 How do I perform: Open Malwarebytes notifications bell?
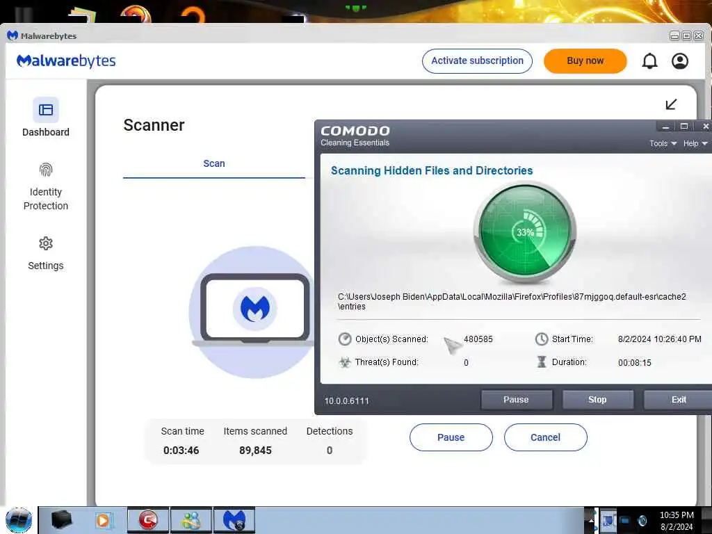(x=649, y=61)
